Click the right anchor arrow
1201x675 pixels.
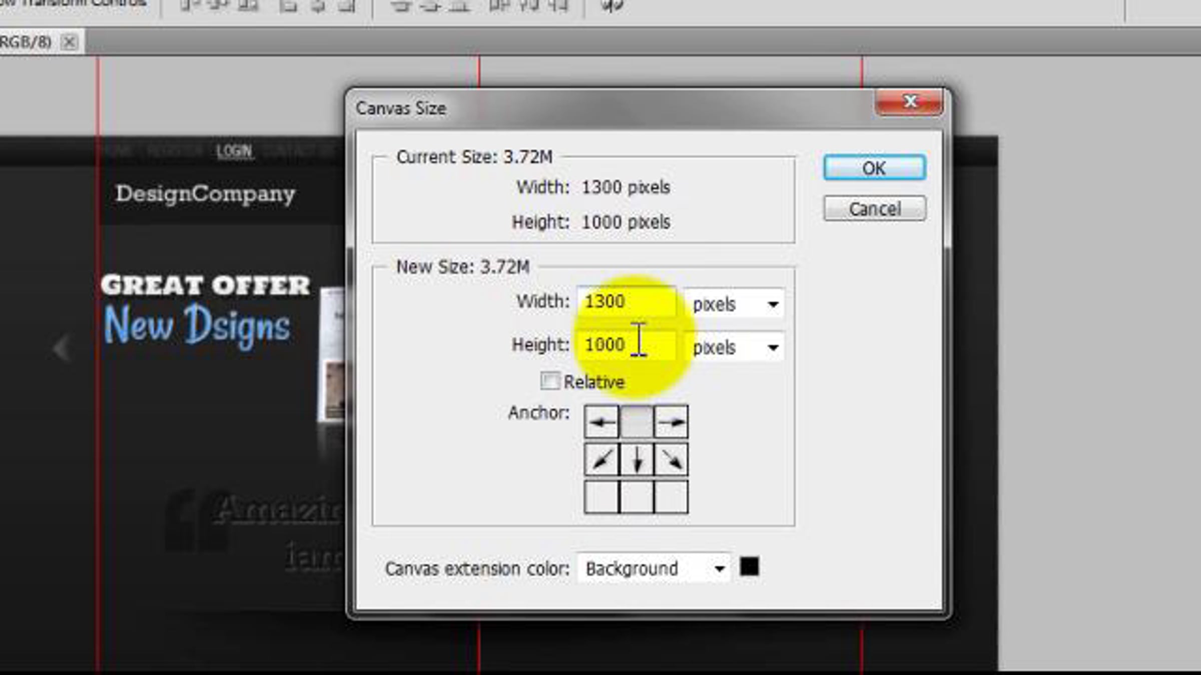pos(671,422)
